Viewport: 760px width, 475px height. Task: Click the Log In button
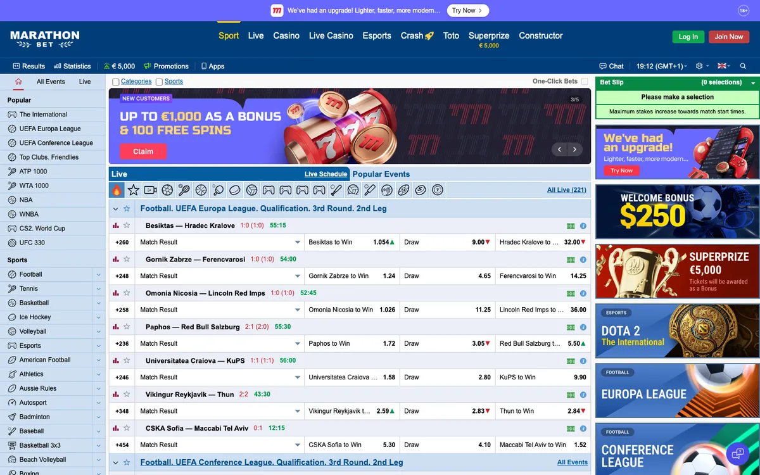[x=688, y=37]
